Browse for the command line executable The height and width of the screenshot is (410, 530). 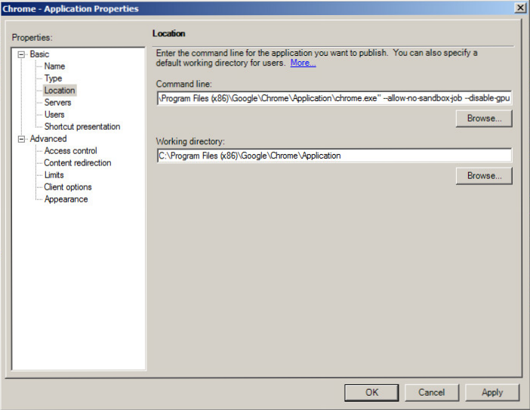click(484, 119)
